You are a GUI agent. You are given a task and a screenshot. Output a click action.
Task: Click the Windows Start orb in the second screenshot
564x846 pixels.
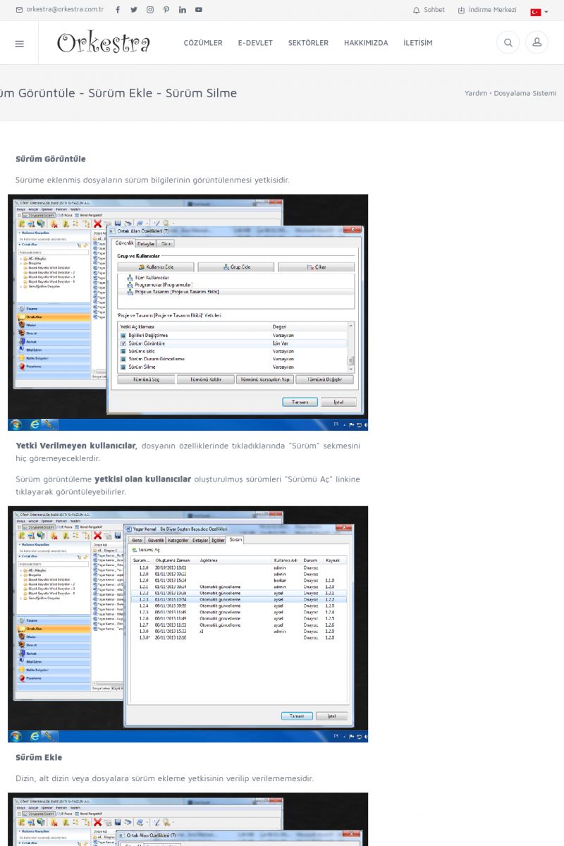(x=16, y=736)
